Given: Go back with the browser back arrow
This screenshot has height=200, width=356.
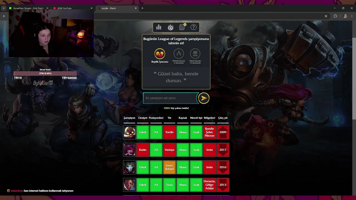Looking at the screenshot, I should point(4,16).
